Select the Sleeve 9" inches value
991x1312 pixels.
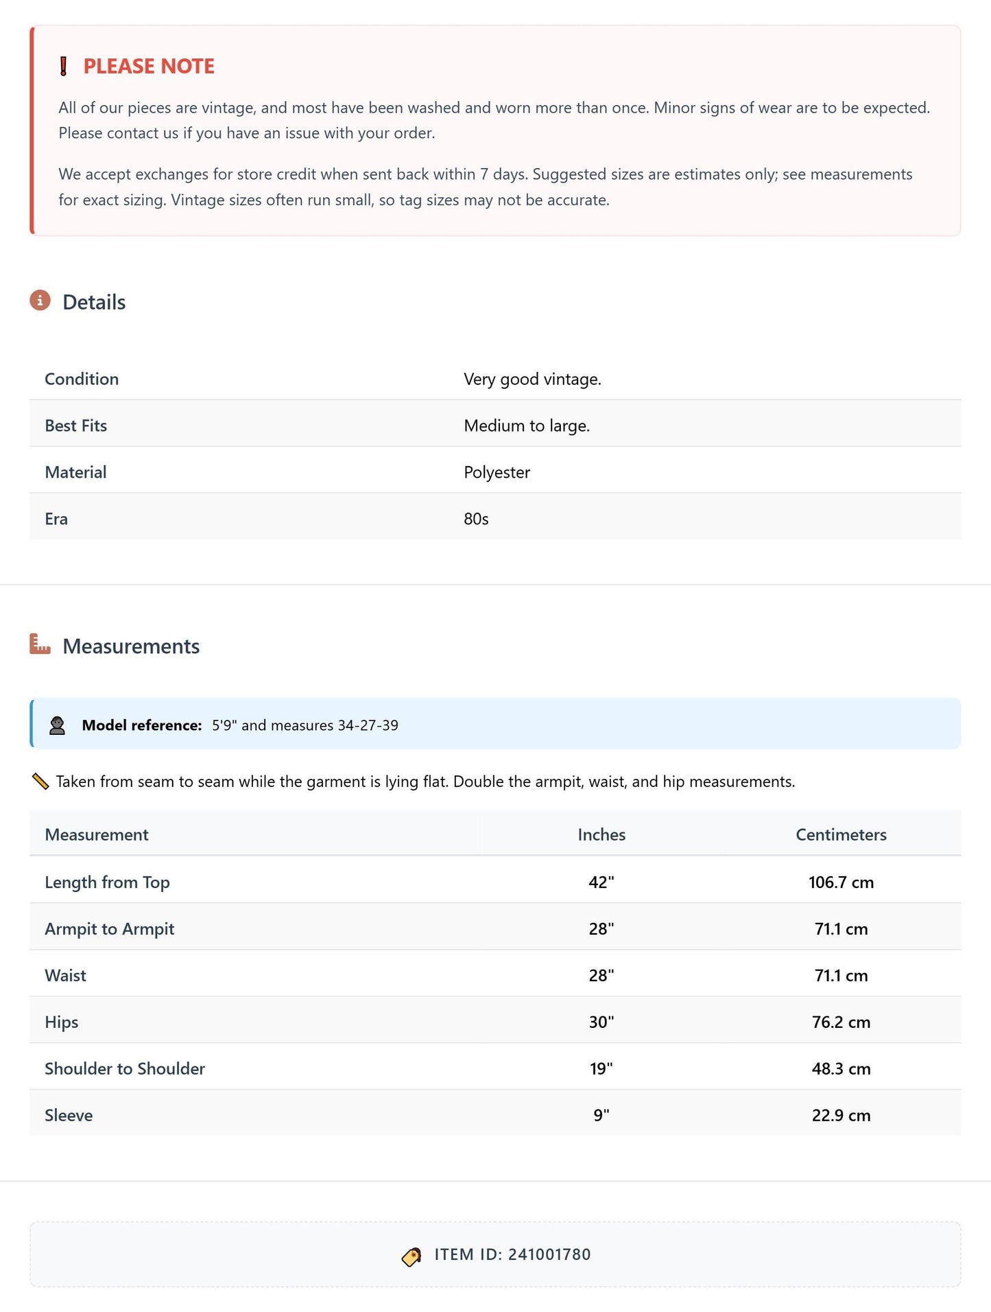601,1115
